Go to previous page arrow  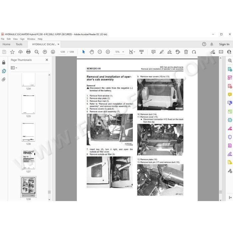click(45, 52)
